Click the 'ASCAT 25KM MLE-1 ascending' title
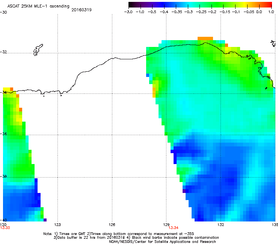The image size is (278, 244). tap(38, 6)
